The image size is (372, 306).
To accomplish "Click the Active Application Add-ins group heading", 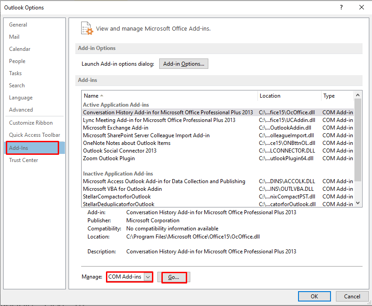I will (x=116, y=105).
